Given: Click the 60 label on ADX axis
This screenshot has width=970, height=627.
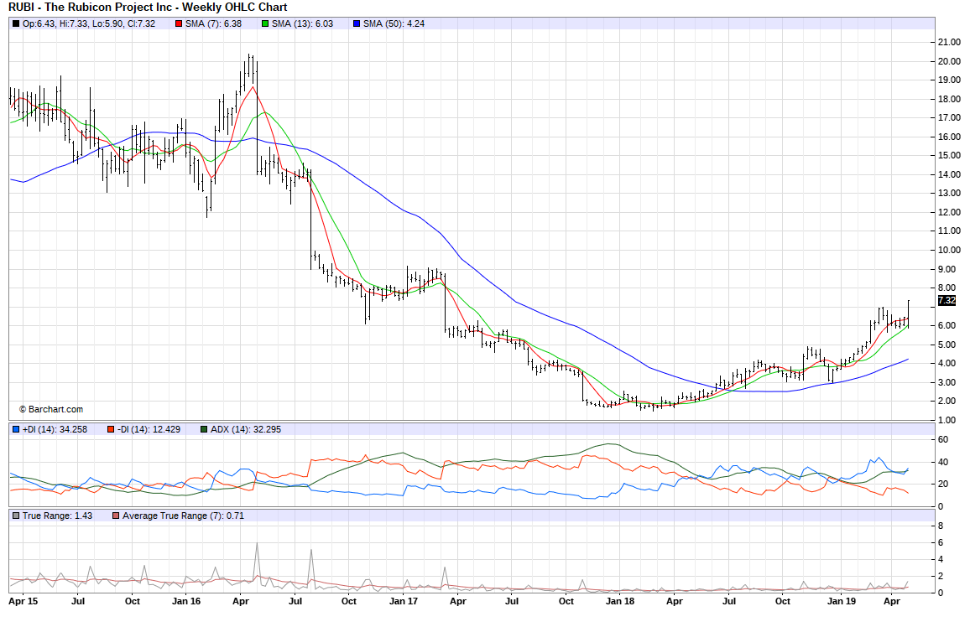Looking at the screenshot, I should click(943, 440).
